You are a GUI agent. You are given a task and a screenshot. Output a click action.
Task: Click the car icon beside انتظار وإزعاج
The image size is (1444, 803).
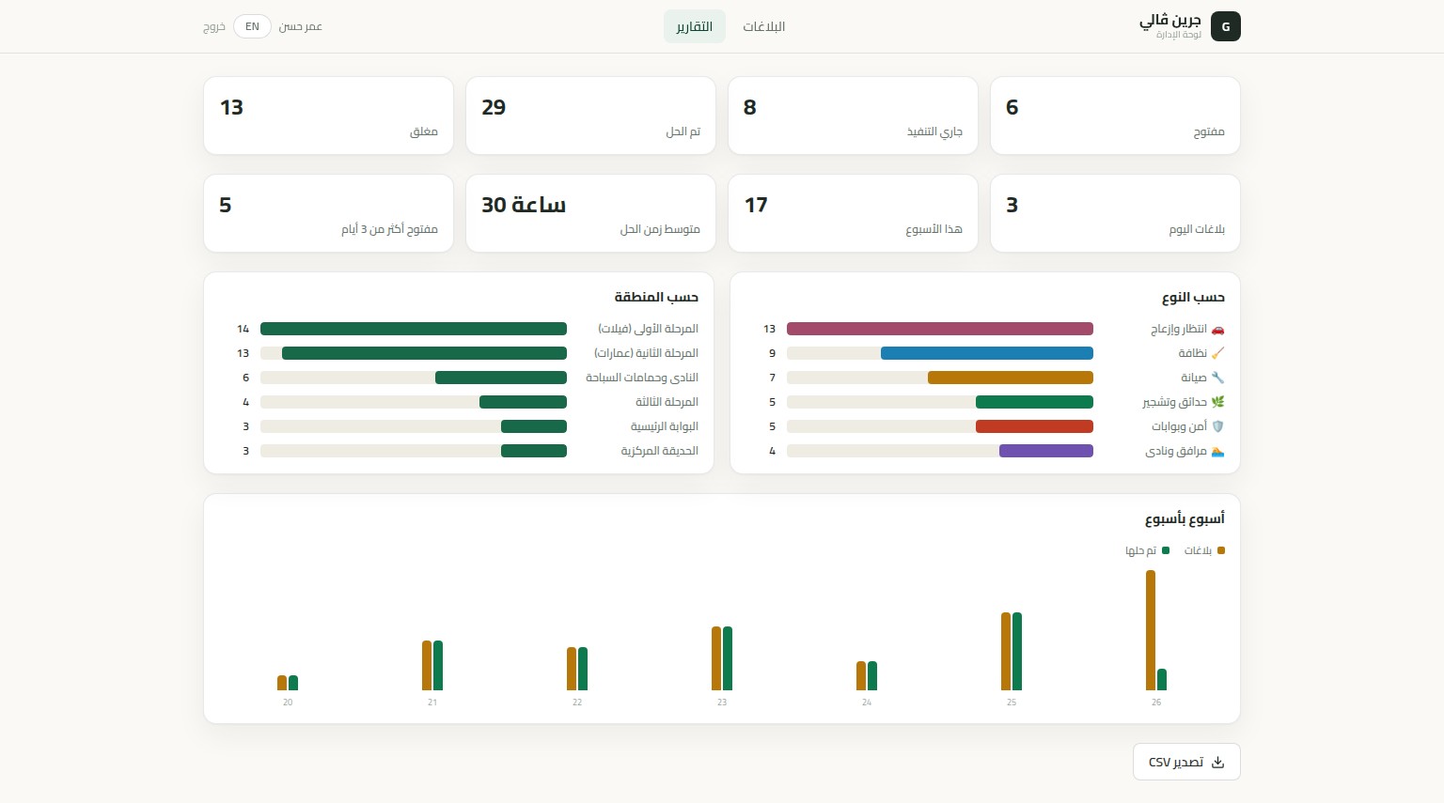[x=1218, y=329]
